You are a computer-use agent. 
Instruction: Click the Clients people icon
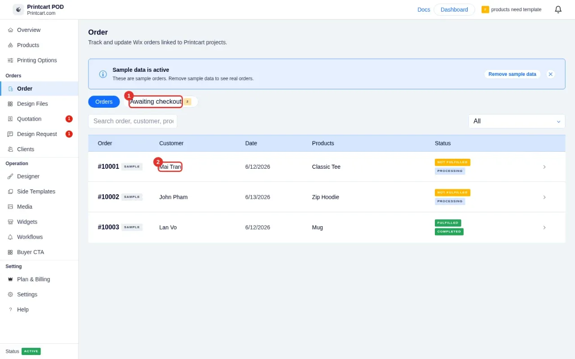tap(10, 149)
